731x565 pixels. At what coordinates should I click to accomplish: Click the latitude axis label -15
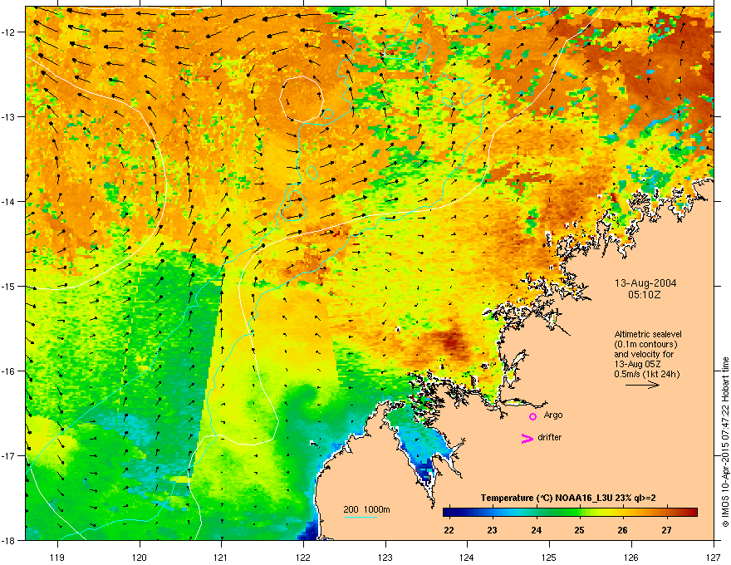tap(8, 286)
